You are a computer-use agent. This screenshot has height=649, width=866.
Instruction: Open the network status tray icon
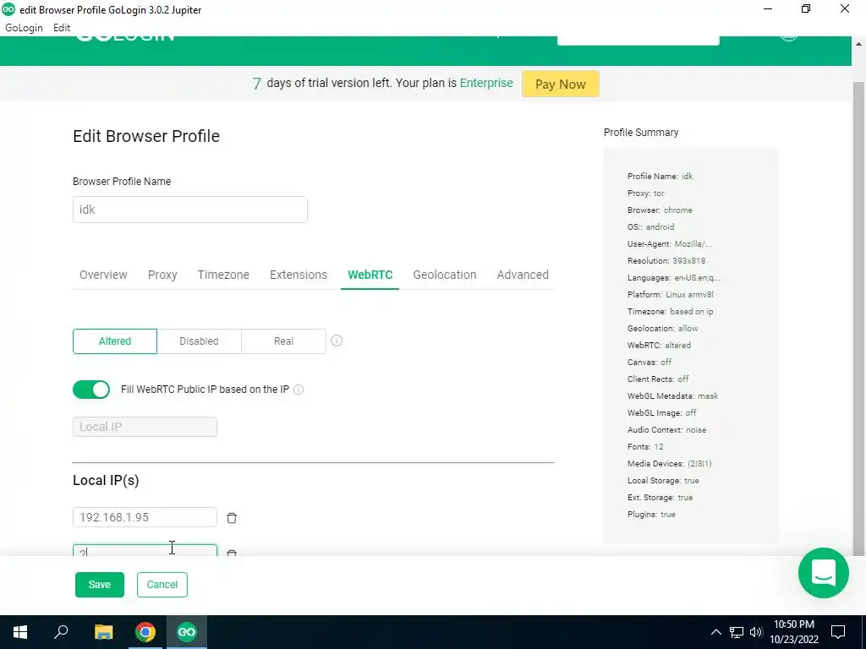737,632
